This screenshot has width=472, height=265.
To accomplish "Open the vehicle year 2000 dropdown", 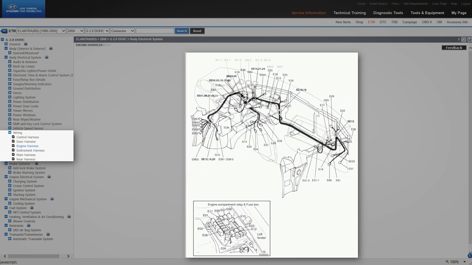I will [75, 31].
